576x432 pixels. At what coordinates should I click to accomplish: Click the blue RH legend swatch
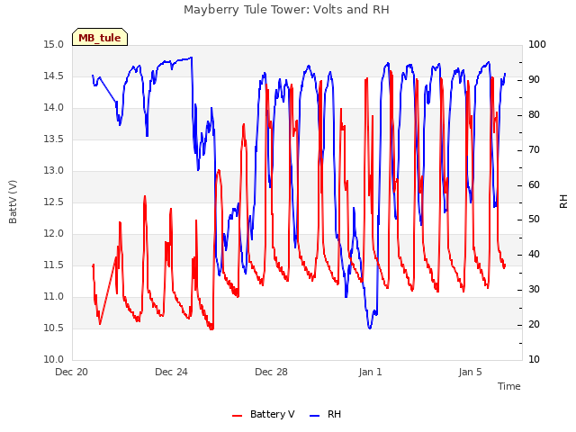click(x=315, y=415)
